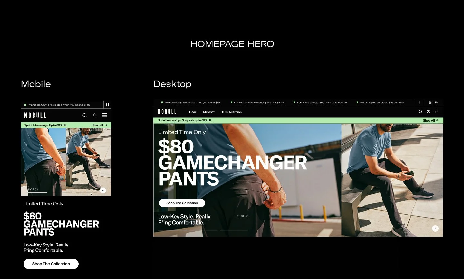Open the Gear menu in desktop nav
Viewport: 464px width, 279px height.
point(193,112)
